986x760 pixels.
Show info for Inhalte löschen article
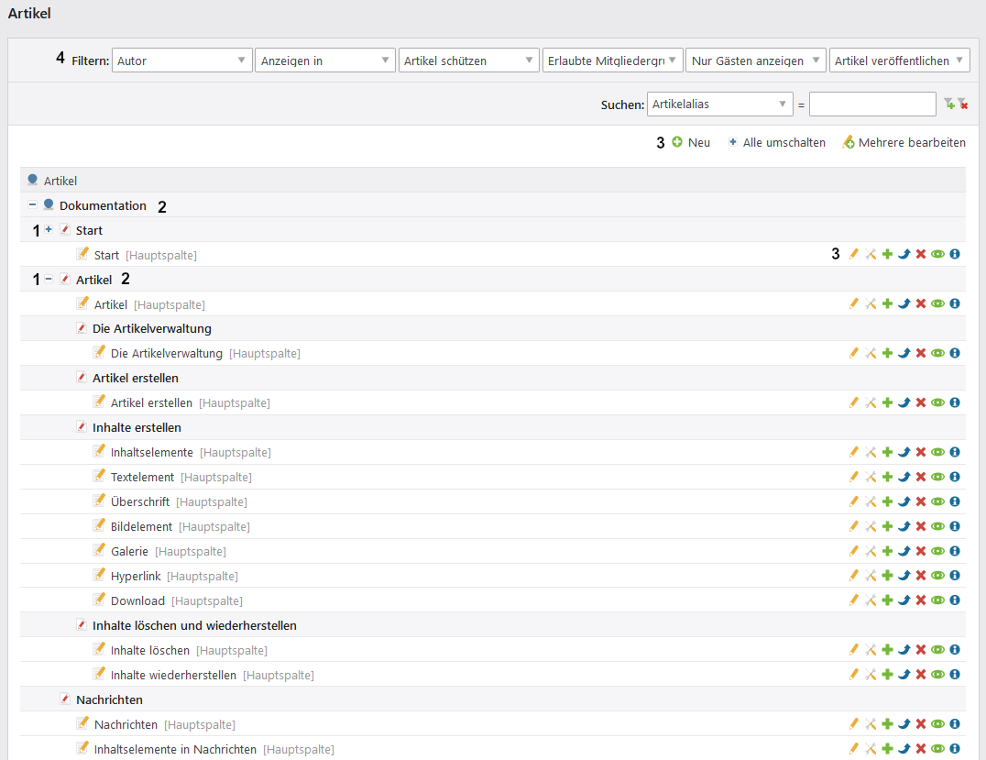click(954, 650)
